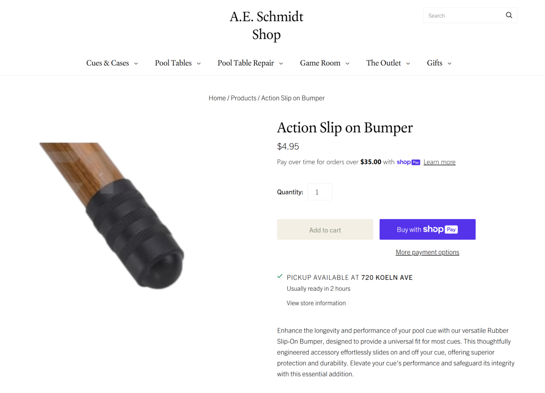Click the Add to cart button
The height and width of the screenshot is (393, 545).
point(325,230)
